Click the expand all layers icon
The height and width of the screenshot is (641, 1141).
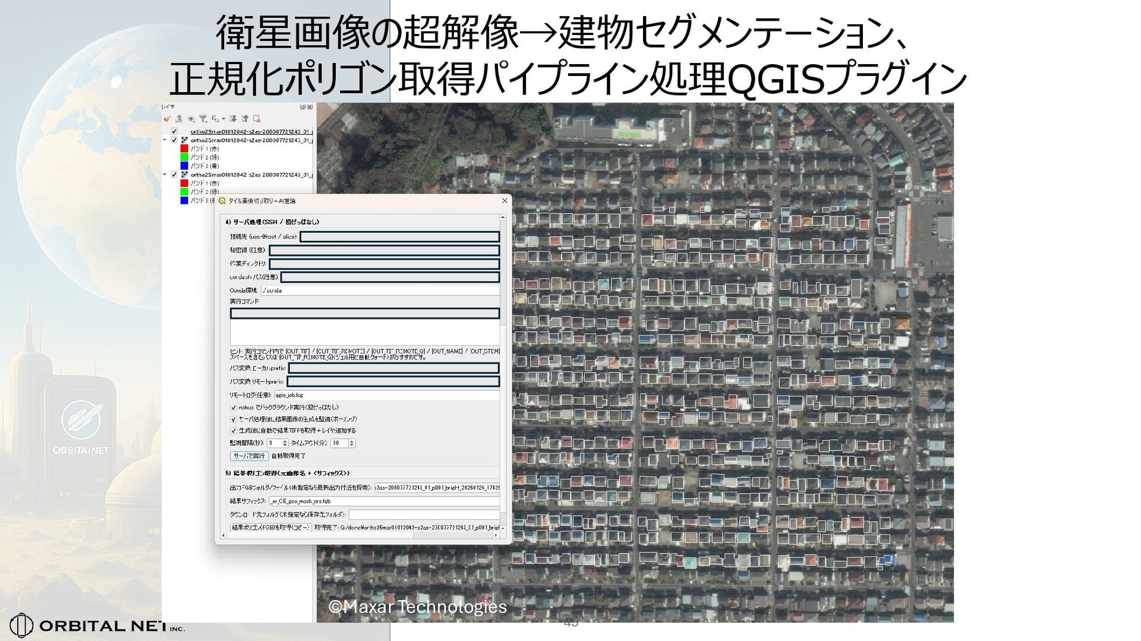click(233, 119)
